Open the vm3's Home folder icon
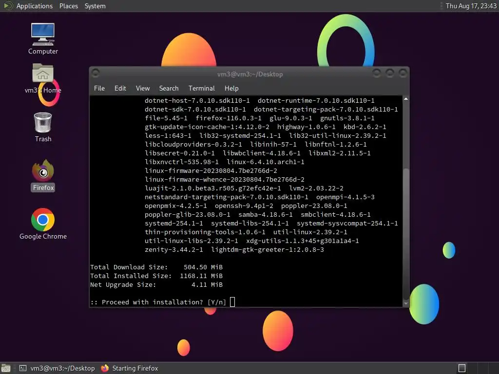Viewport: 499px width, 374px height. point(43,78)
